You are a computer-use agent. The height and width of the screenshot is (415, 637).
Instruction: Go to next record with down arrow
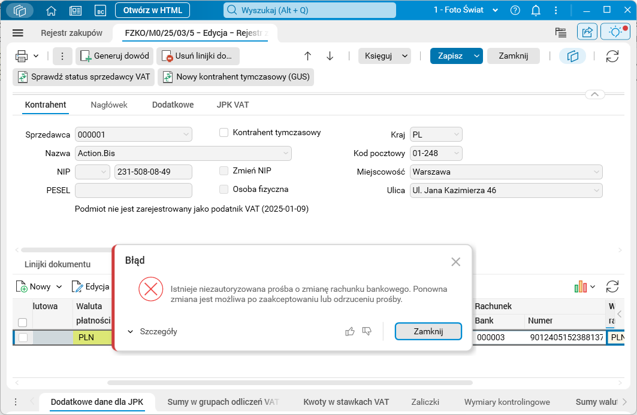coord(330,56)
